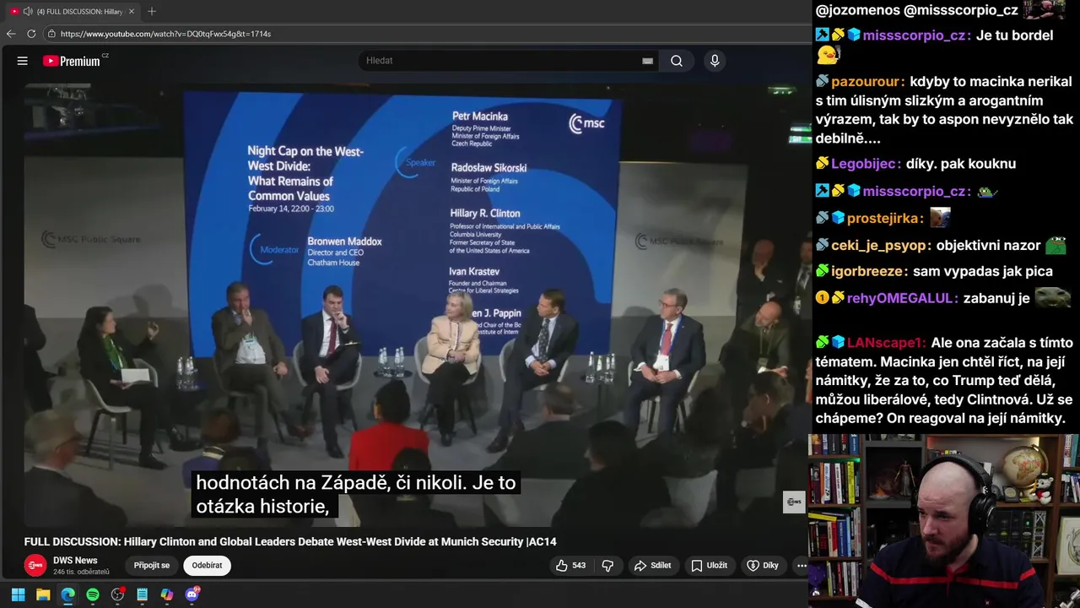This screenshot has height=608, width=1080.
Task: Click the video title text
Action: pos(290,542)
